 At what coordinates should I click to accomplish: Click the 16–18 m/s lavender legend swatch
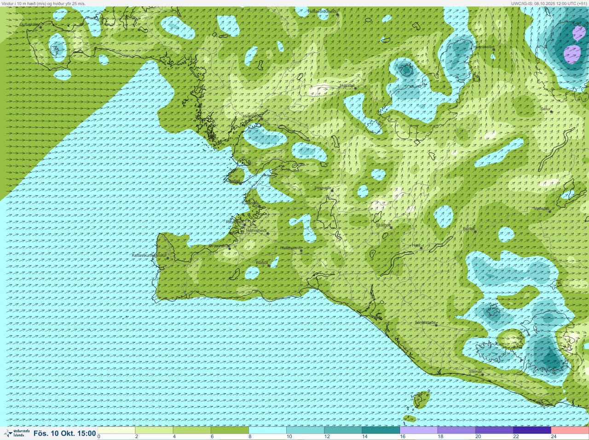tap(418, 430)
